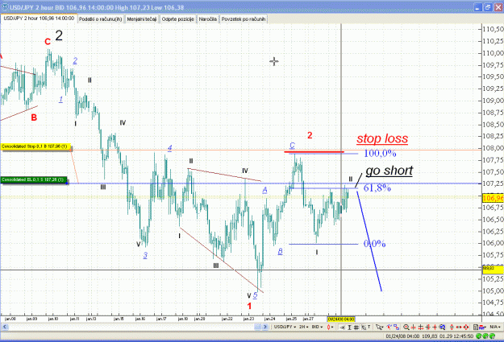Open the 2H timeframe dropdown
504x342 pixels.
click(303, 327)
